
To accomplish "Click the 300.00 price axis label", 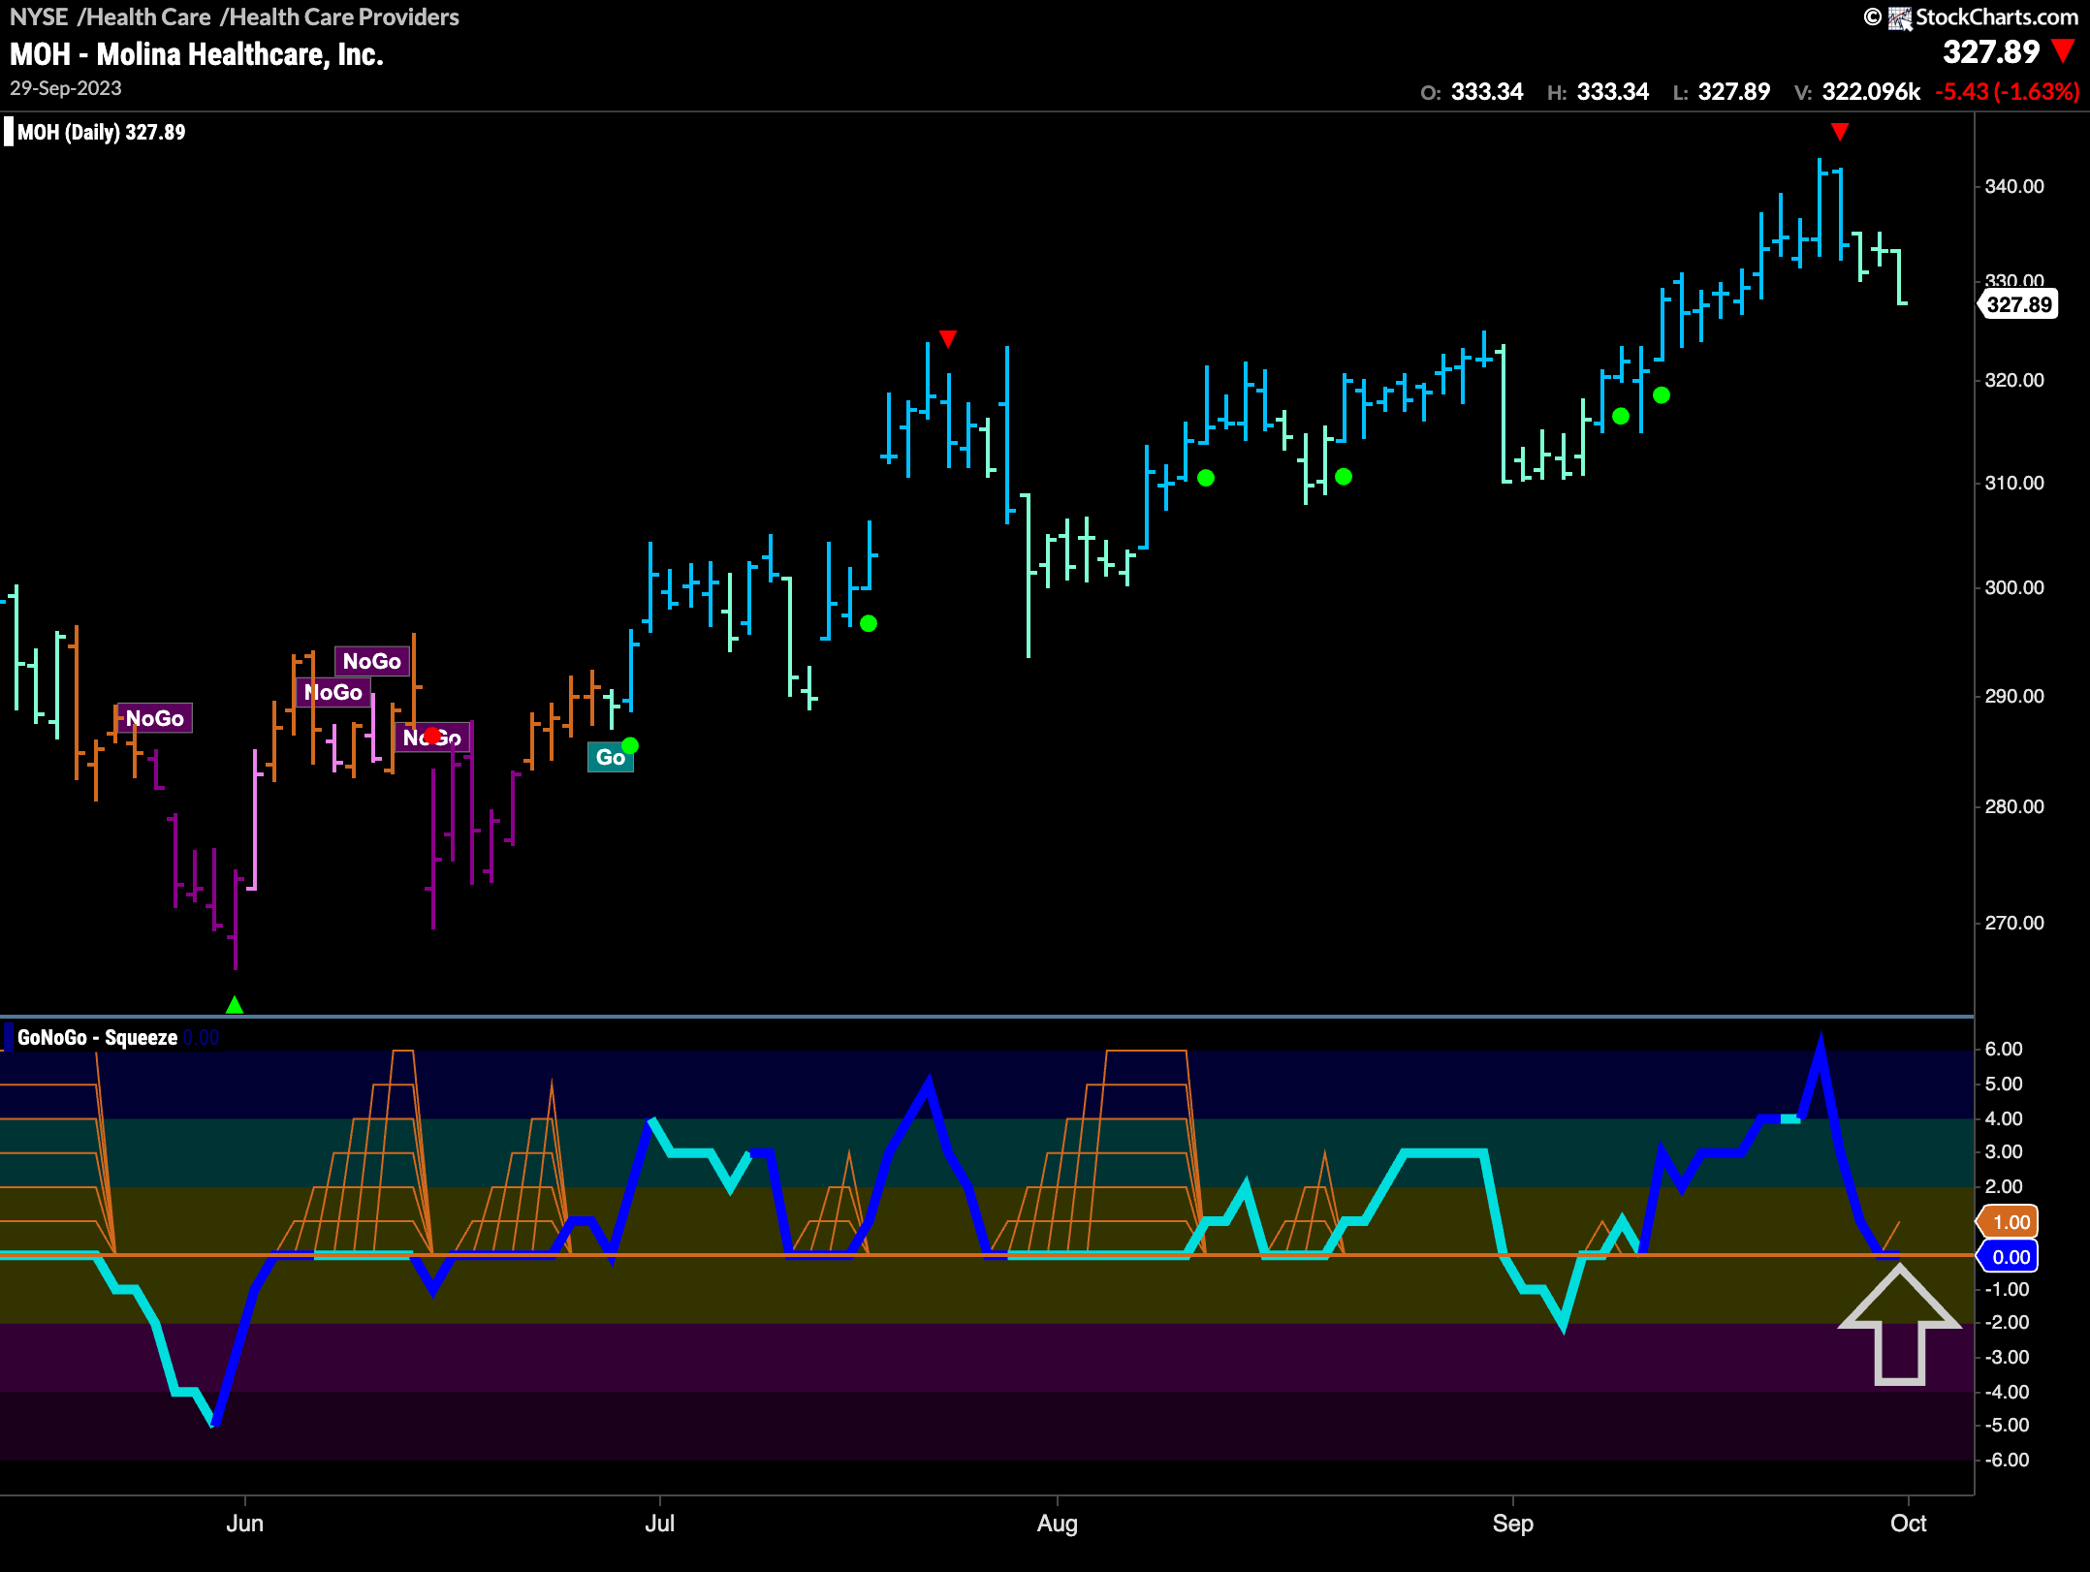I will tap(2013, 587).
